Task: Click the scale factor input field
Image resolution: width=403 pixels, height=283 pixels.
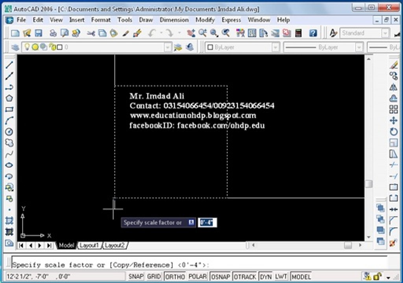Action: [x=207, y=222]
